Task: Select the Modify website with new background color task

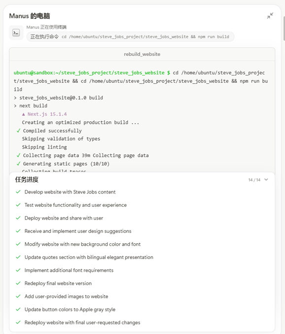Action: click(82, 244)
